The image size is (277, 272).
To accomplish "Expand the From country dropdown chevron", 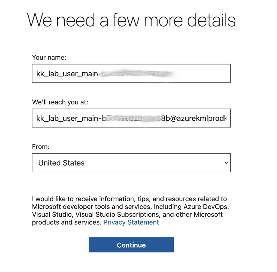I will tap(226, 163).
